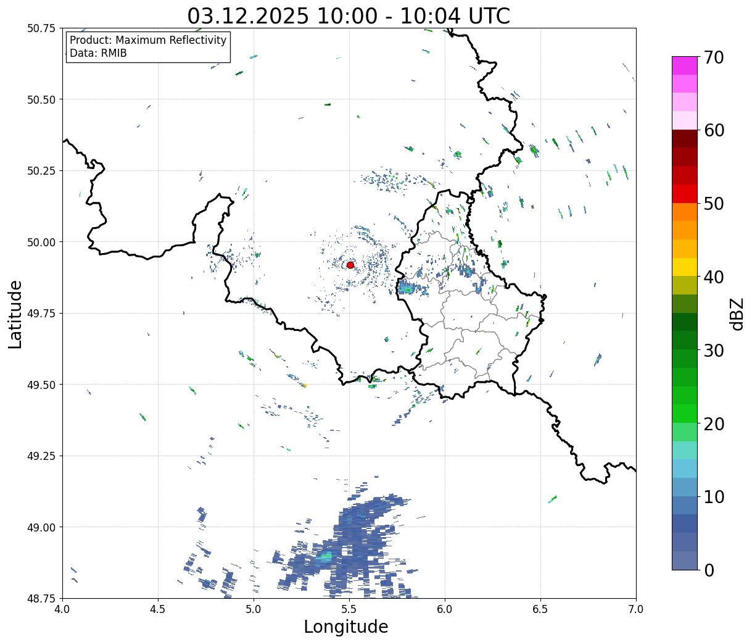This screenshot has width=752, height=642.
Task: Click the yellow colorbar segment above 40
Action: [x=685, y=267]
